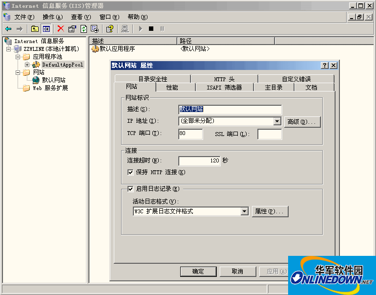The image size is (376, 295).
Task: Click the ZZWLINE local computer icon
Action: [18, 49]
